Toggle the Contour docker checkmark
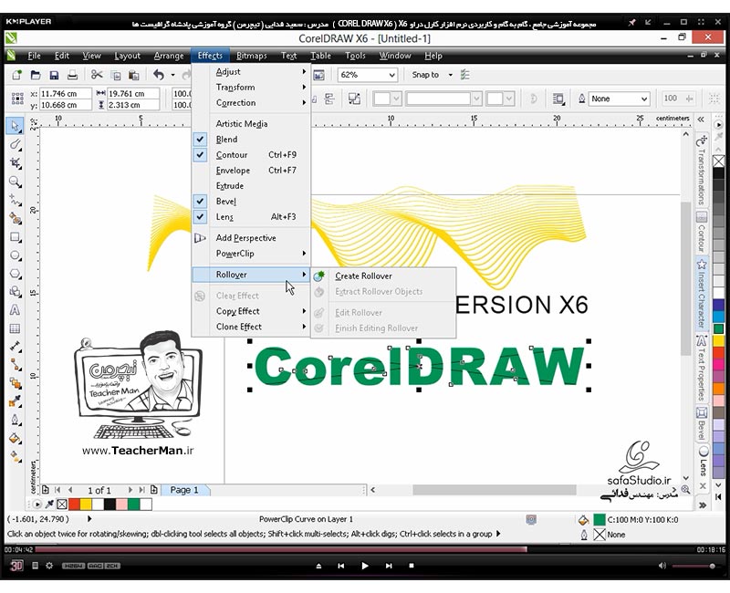This screenshot has width=730, height=593. tap(200, 154)
